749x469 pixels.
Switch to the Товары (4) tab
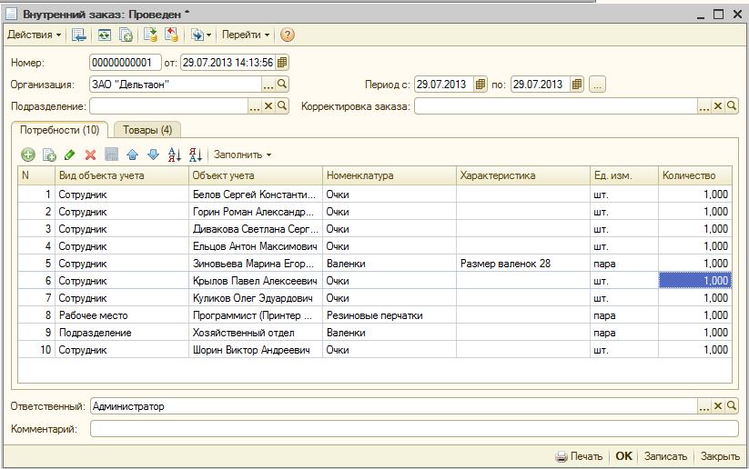click(x=147, y=130)
